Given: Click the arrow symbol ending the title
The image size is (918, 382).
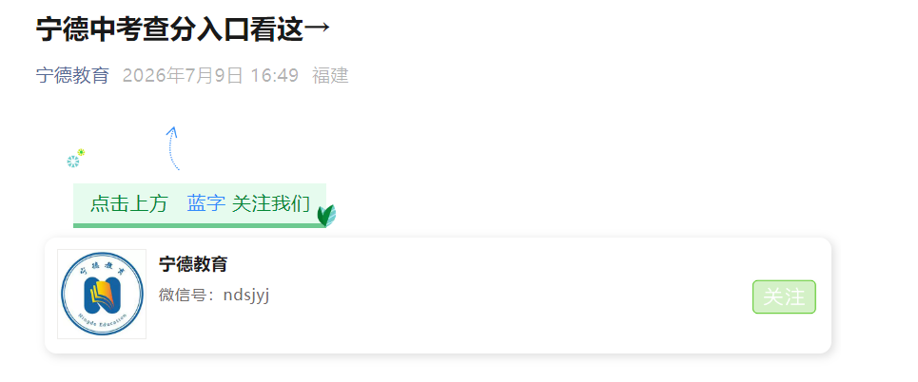Looking at the screenshot, I should point(318,29).
